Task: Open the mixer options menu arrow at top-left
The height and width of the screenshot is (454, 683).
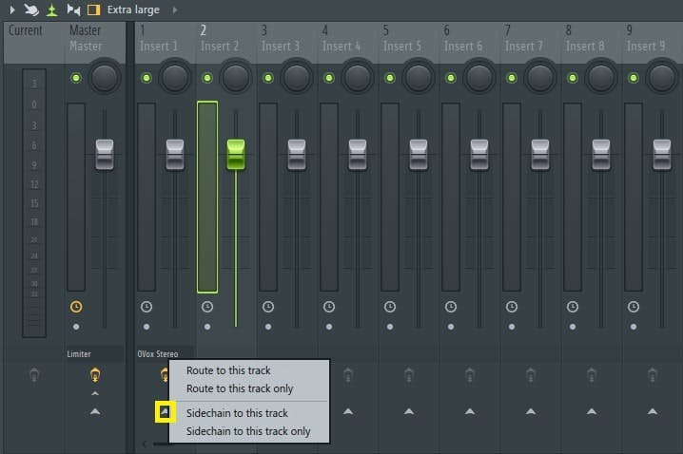Action: (x=12, y=9)
